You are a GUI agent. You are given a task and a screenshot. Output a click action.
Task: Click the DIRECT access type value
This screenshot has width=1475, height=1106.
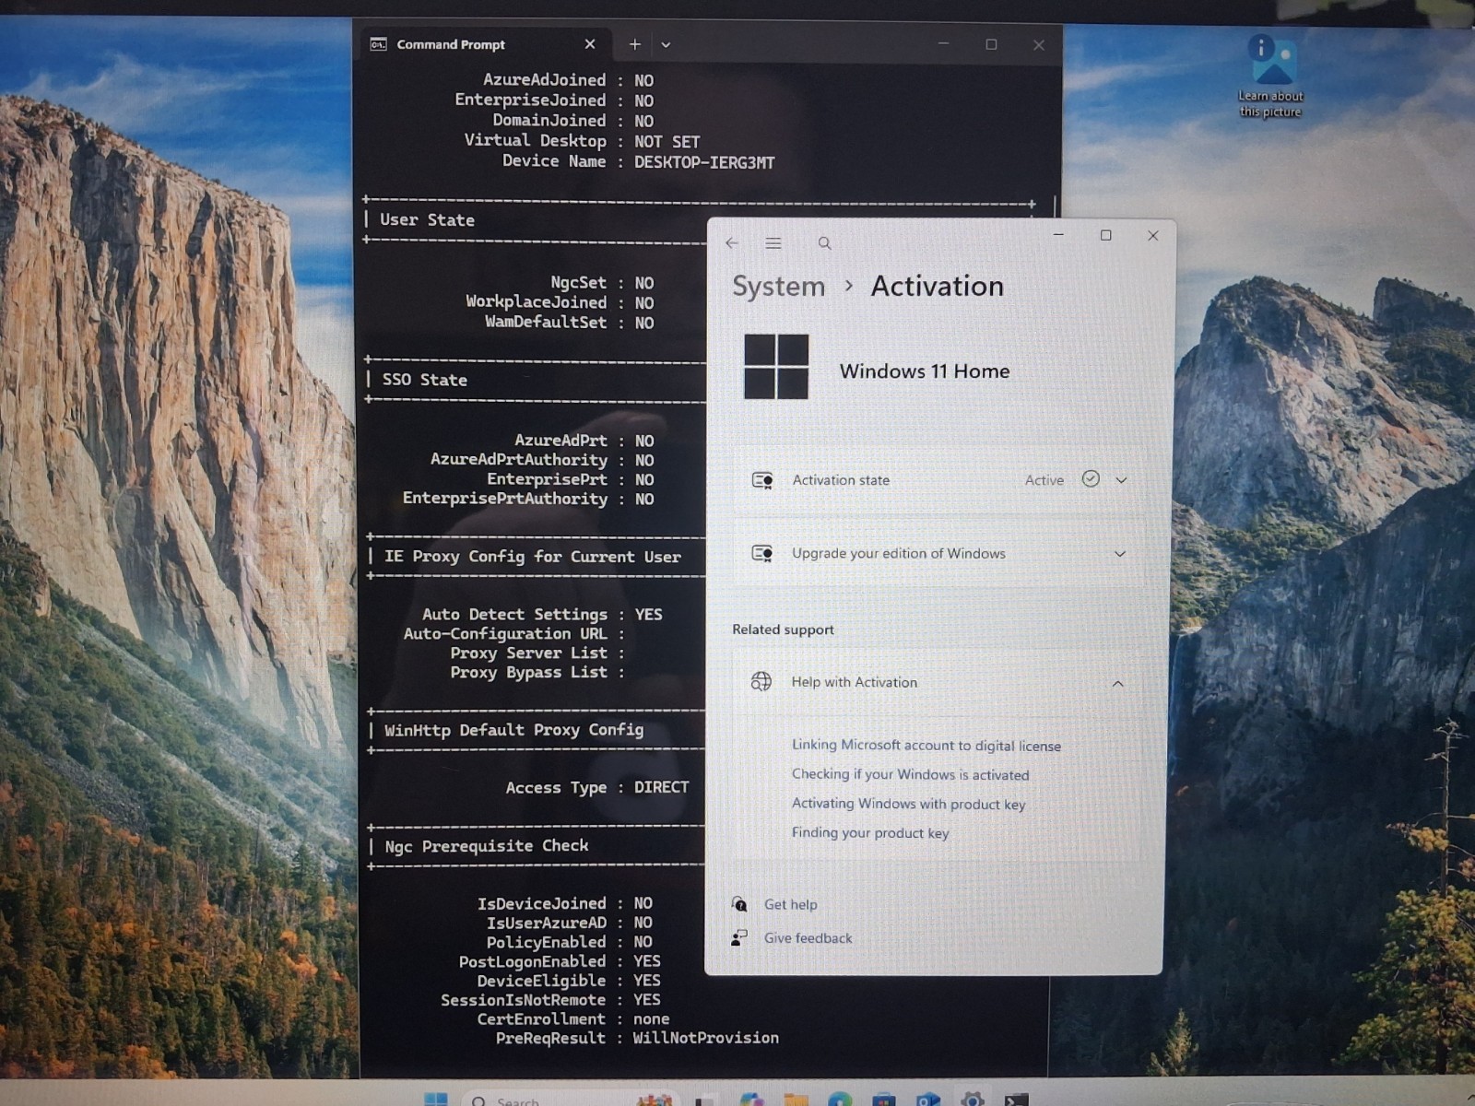(661, 787)
